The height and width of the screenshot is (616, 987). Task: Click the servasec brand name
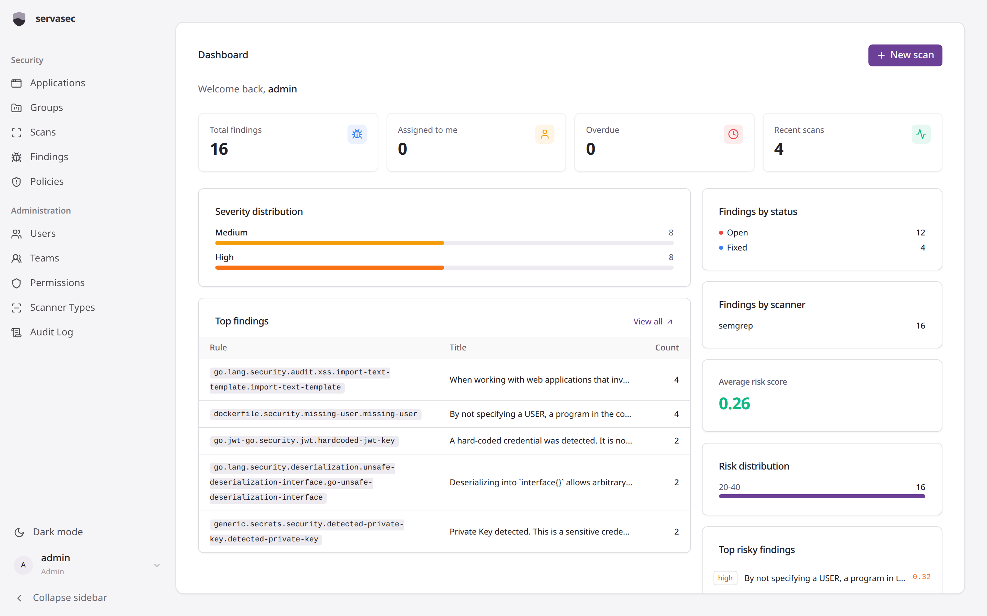(56, 19)
